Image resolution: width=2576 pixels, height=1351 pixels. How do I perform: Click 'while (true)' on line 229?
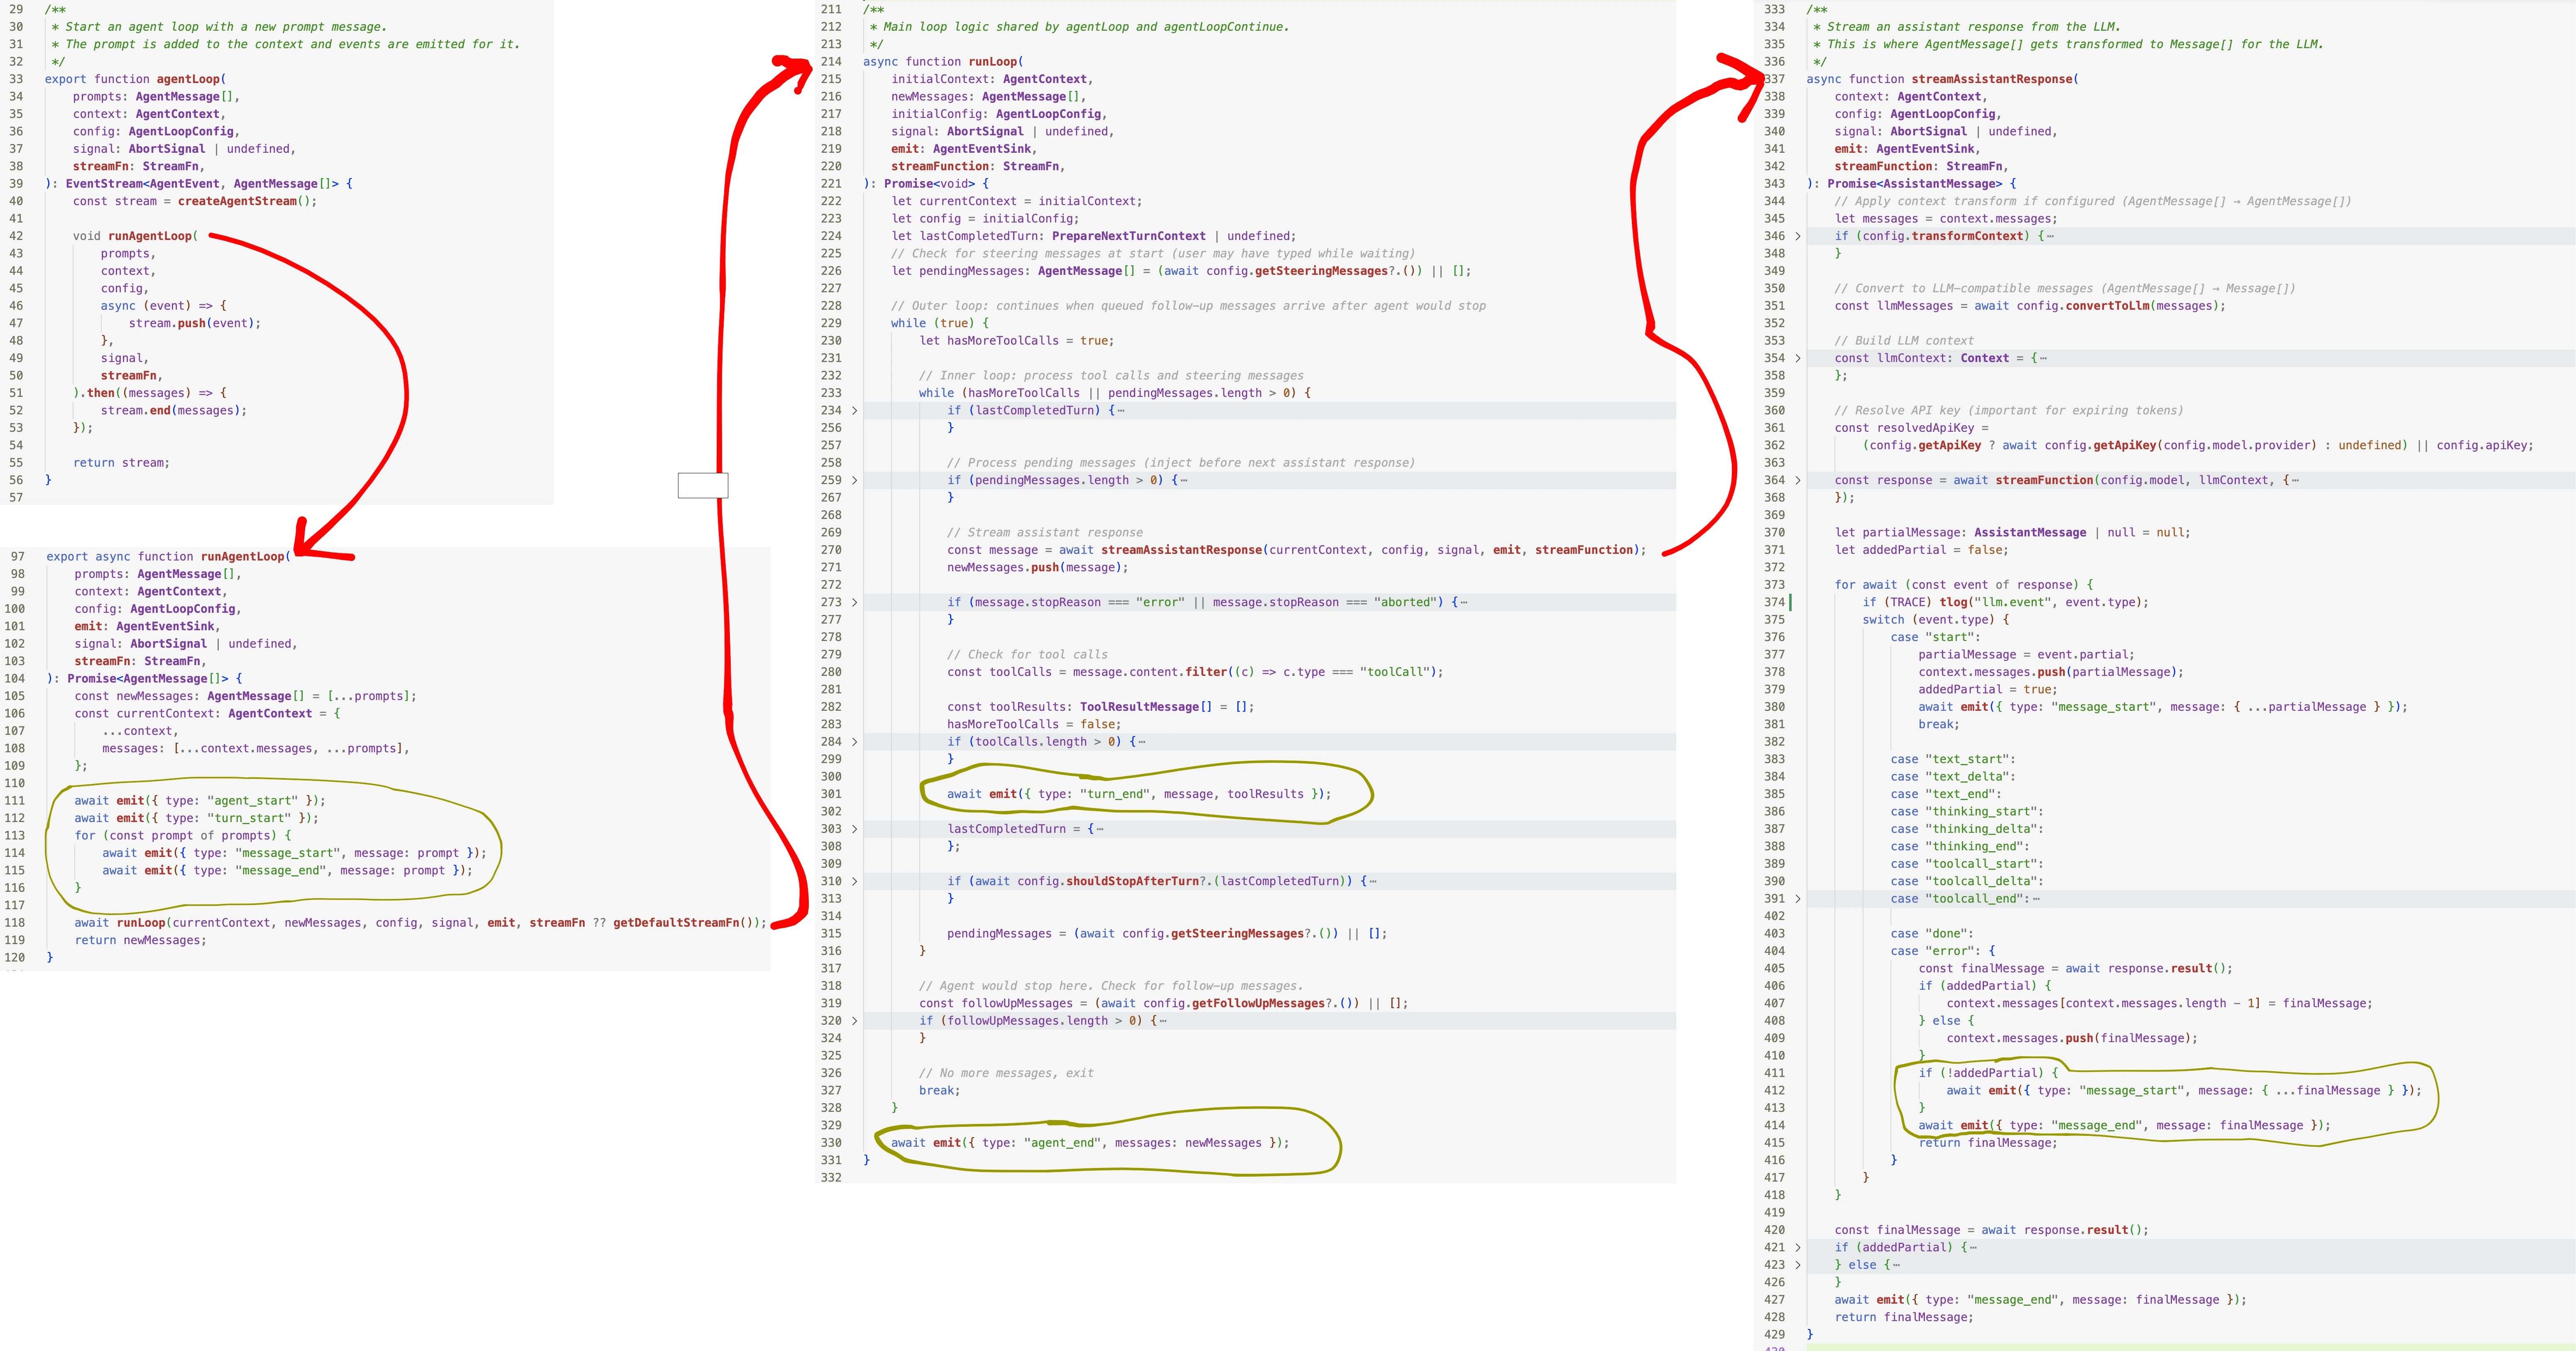[933, 323]
